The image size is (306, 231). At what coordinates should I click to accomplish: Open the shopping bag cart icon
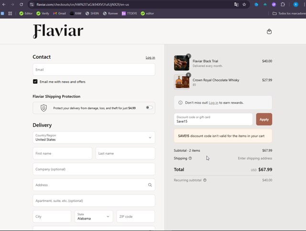click(x=269, y=31)
